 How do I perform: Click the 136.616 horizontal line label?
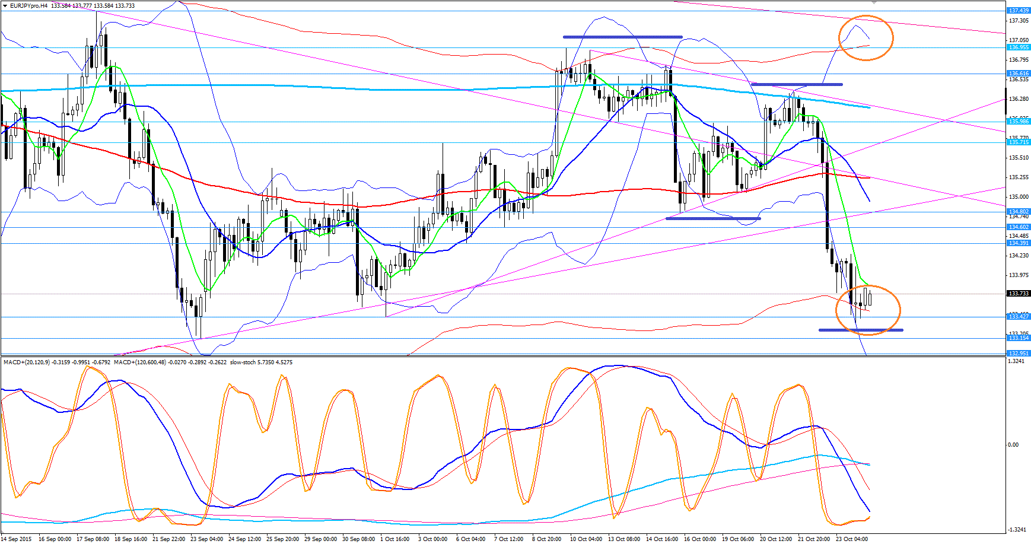[1019, 74]
